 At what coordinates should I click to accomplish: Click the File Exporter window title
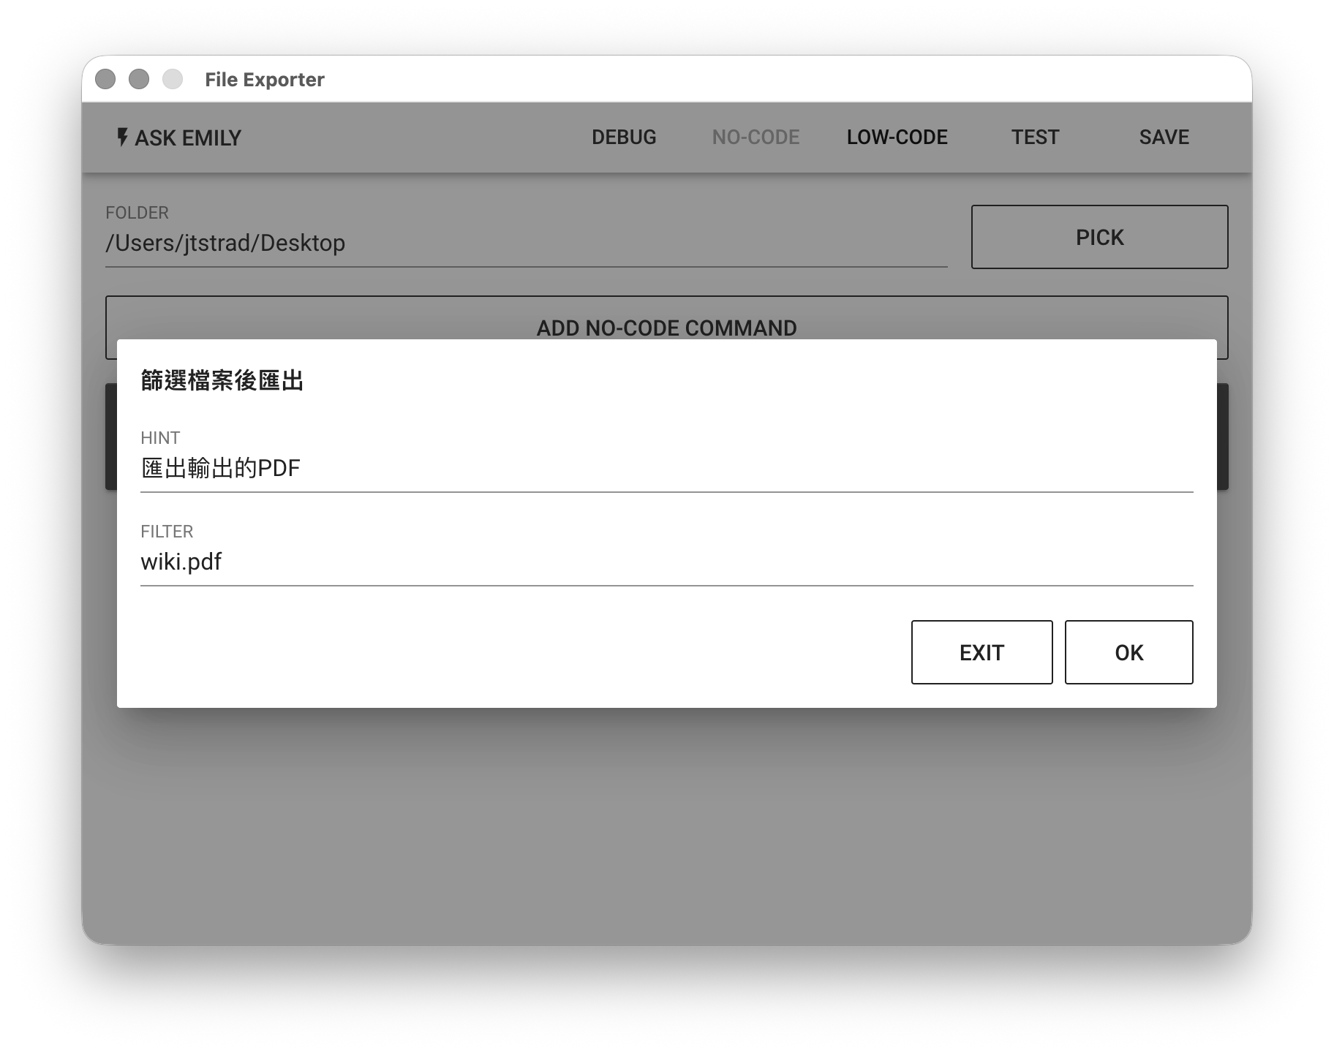click(x=264, y=79)
